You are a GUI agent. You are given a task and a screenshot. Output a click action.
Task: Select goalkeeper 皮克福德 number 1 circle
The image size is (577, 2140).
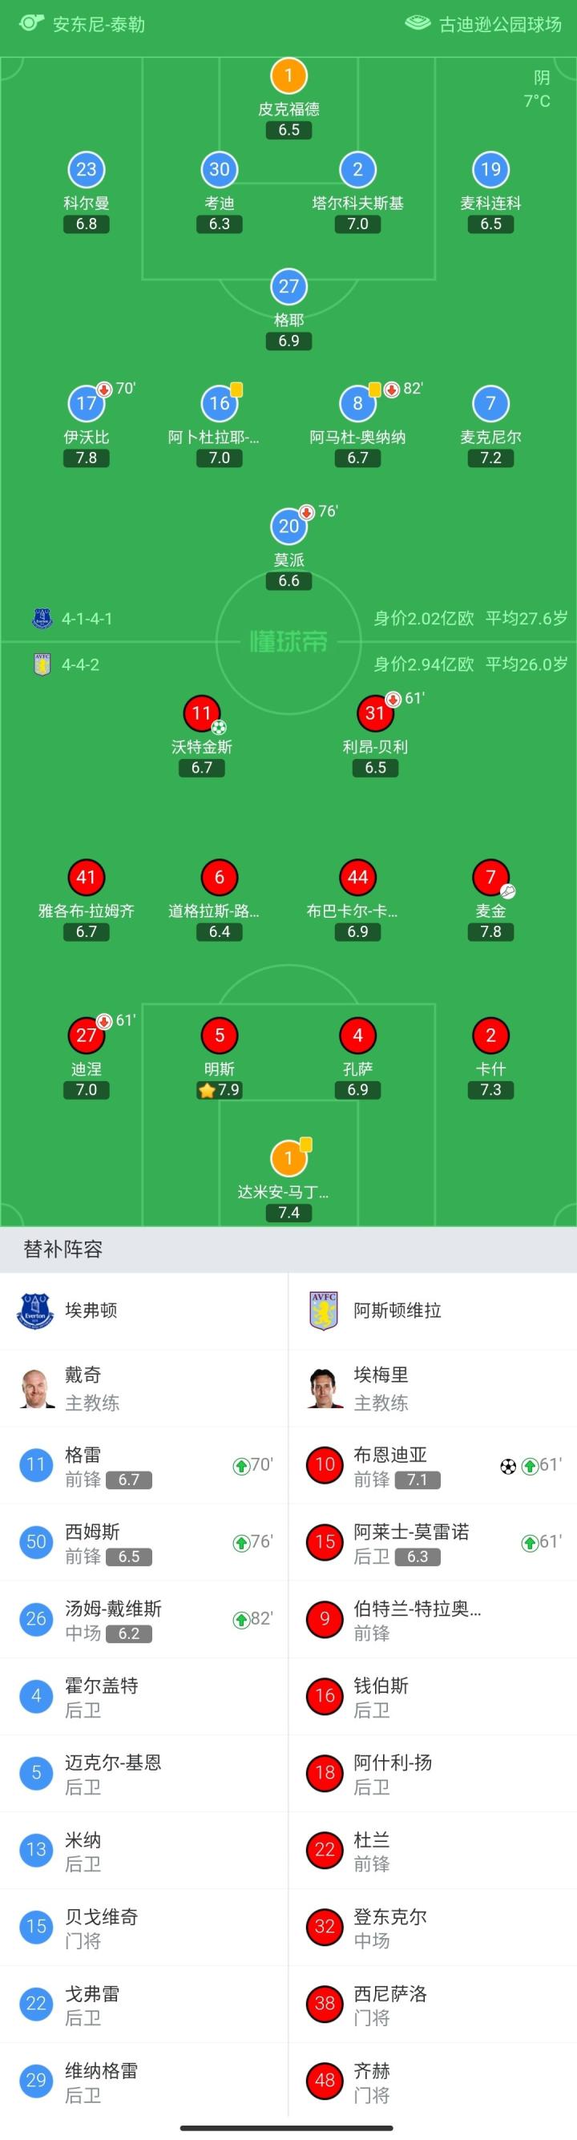288,75
